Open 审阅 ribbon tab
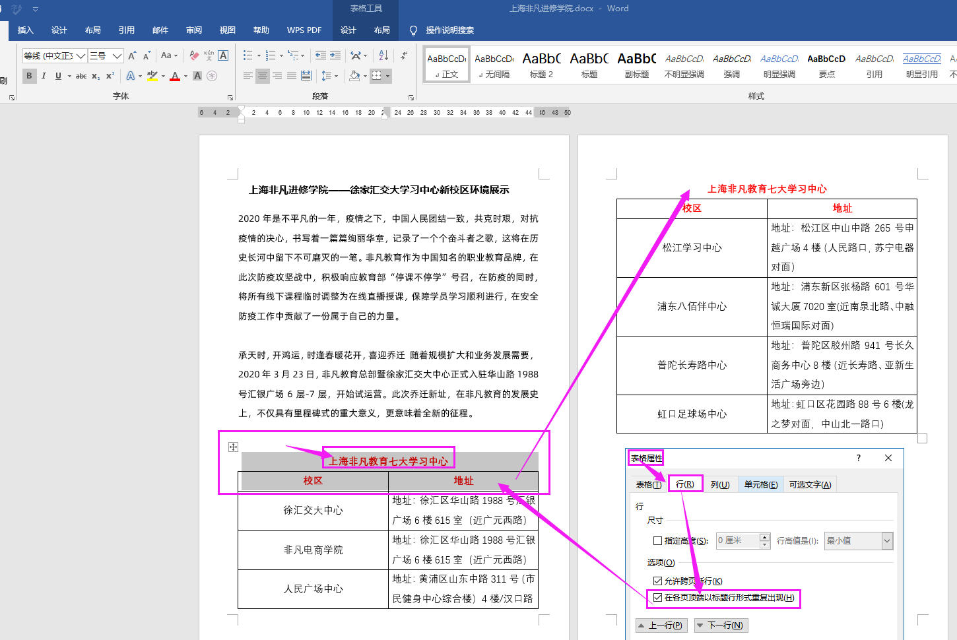 (x=194, y=30)
